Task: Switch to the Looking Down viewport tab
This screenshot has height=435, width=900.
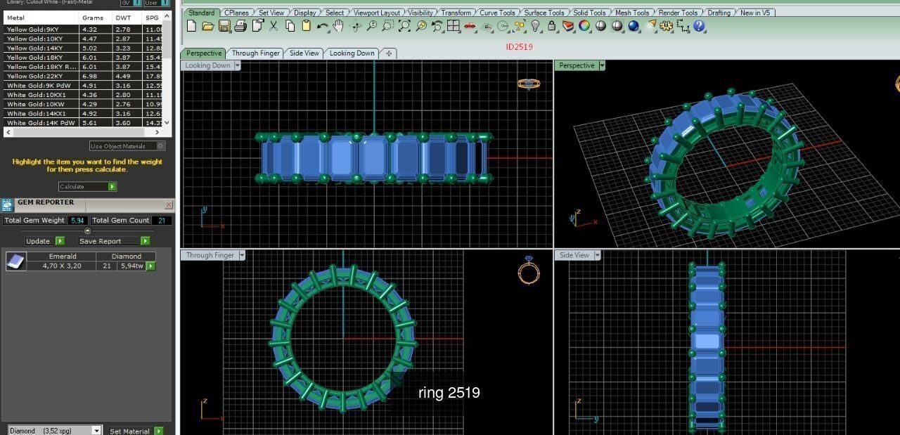Action: [x=352, y=53]
